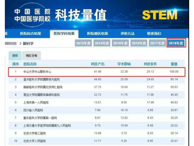Click the 46.49 量值 cell
Screen dimensions: 194x146
(x=174, y=95)
